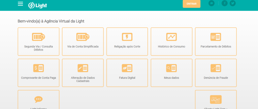
Task: Open the hamburger navigation menu
Action: 20,4
